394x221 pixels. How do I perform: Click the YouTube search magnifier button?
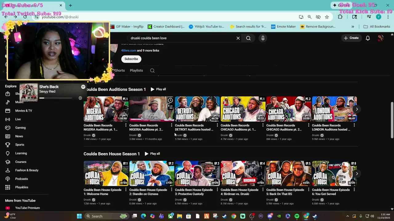point(248,38)
